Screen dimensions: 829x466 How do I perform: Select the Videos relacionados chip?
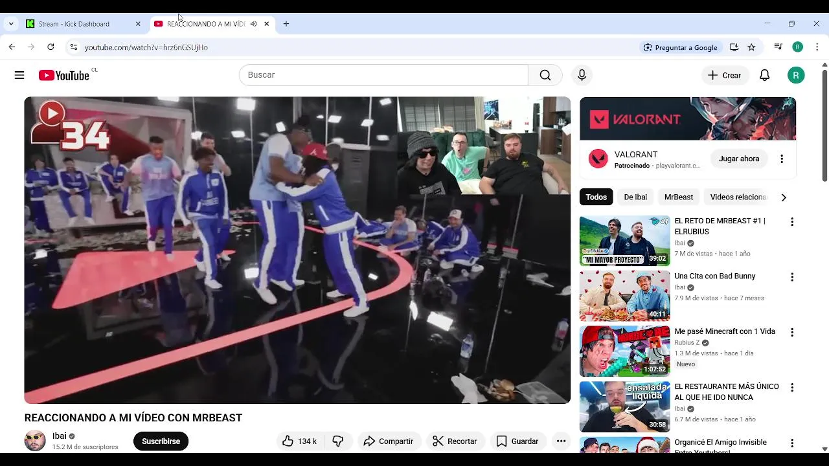click(738, 197)
